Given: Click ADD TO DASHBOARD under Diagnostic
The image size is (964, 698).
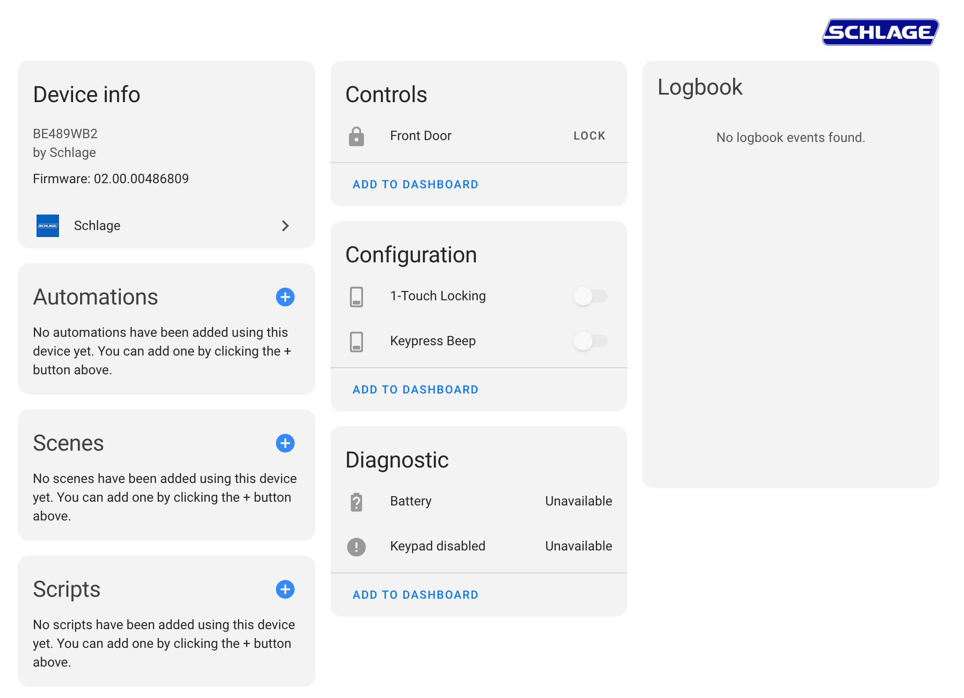Looking at the screenshot, I should click(415, 594).
